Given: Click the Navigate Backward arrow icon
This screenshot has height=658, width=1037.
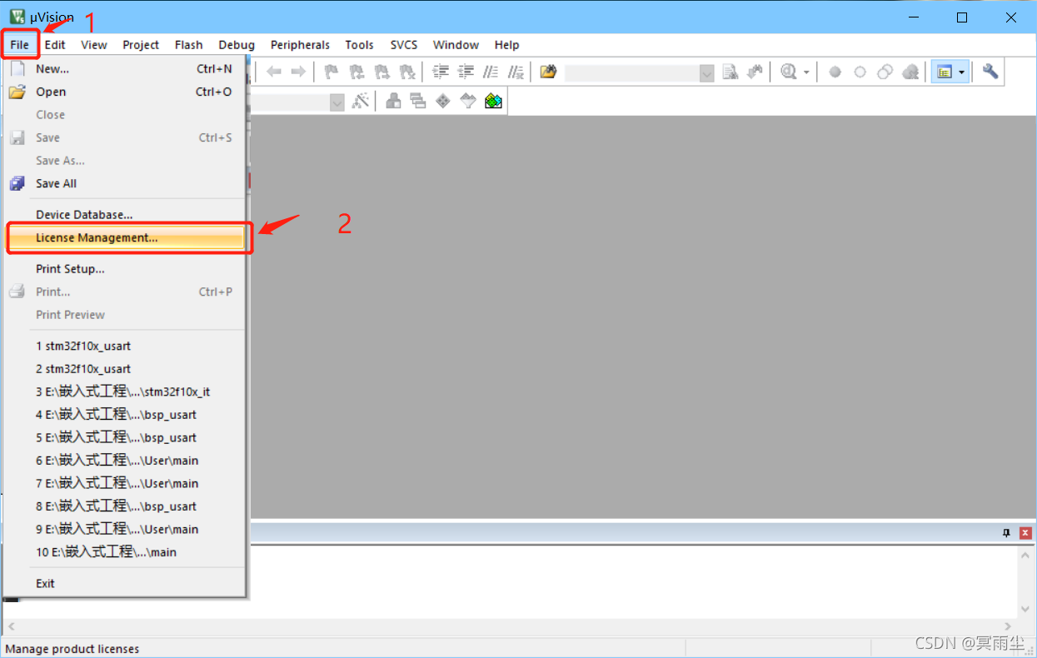Looking at the screenshot, I should pyautogui.click(x=274, y=72).
